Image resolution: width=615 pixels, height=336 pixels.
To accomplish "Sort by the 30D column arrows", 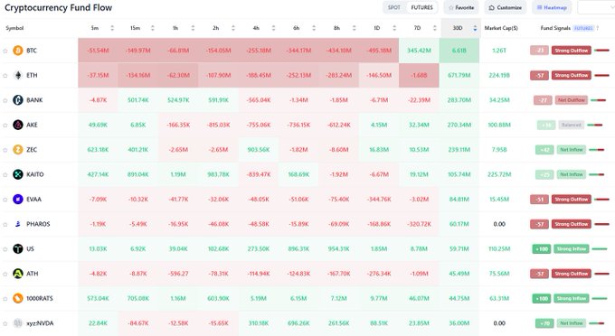I will (x=475, y=28).
